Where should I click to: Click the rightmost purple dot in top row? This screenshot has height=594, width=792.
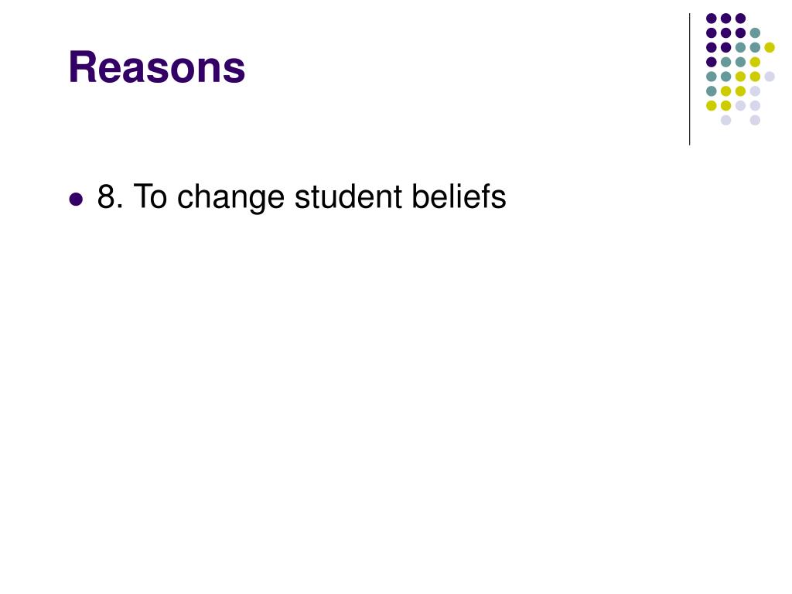(740, 19)
